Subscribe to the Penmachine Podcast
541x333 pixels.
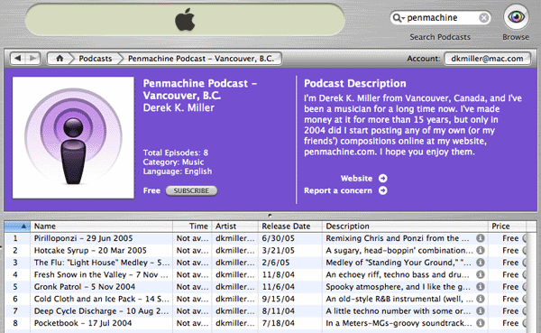[191, 190]
